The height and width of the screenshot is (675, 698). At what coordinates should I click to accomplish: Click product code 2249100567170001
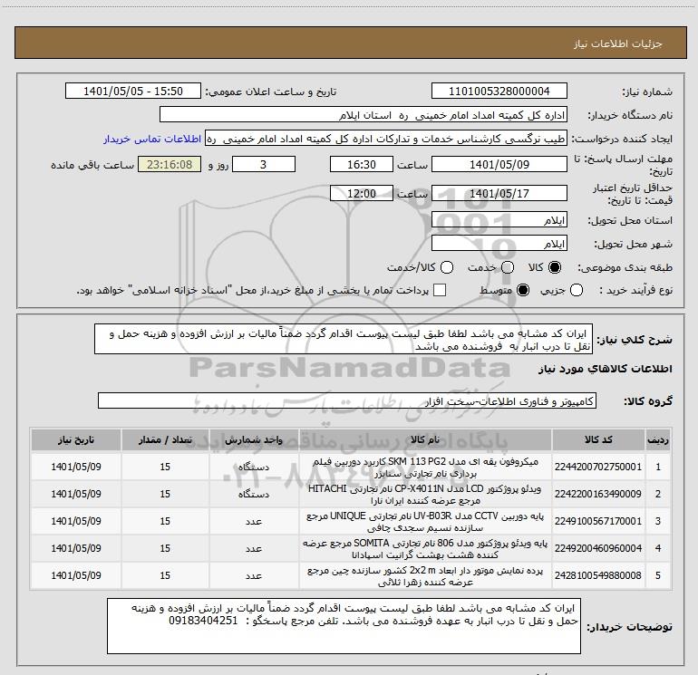tap(598, 521)
